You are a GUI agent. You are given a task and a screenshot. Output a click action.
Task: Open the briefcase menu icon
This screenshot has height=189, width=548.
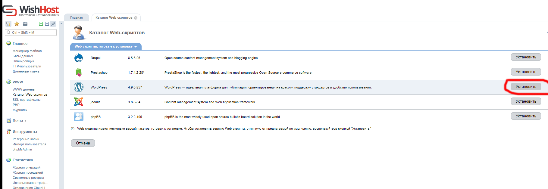click(25, 24)
